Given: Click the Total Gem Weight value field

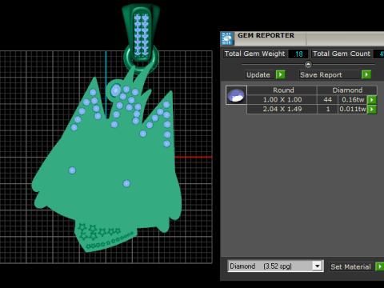Looking at the screenshot, I should pyautogui.click(x=298, y=54).
